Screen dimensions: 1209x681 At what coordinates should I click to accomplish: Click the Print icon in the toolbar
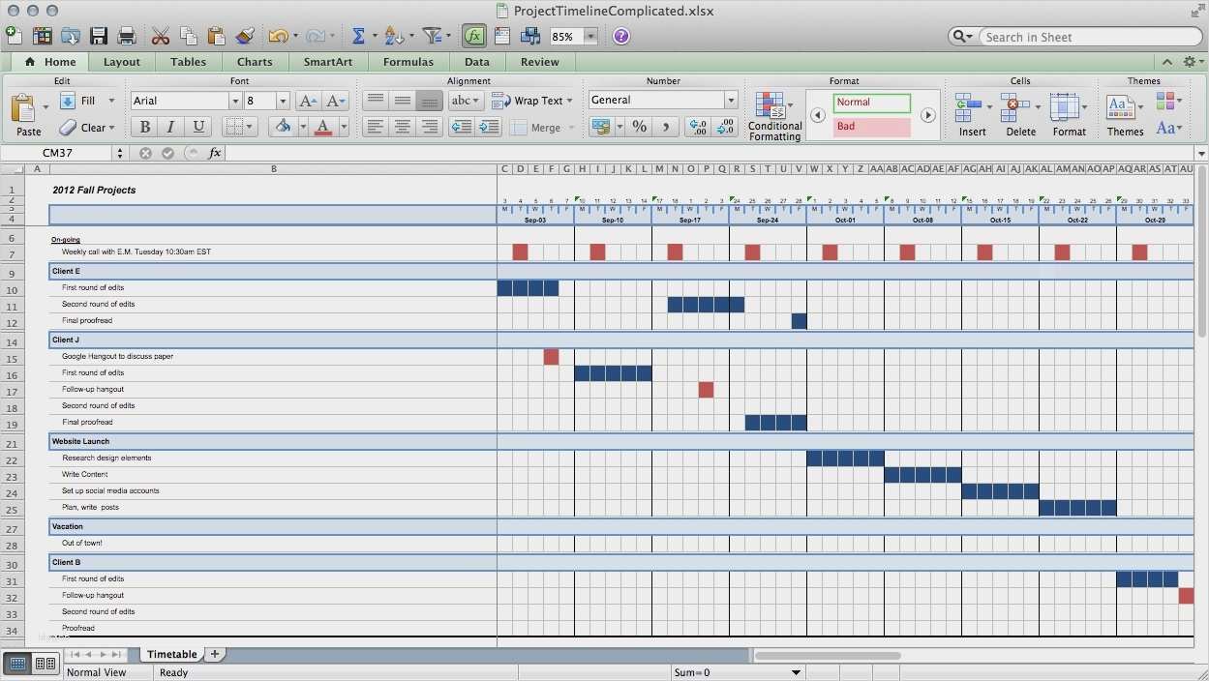(126, 36)
